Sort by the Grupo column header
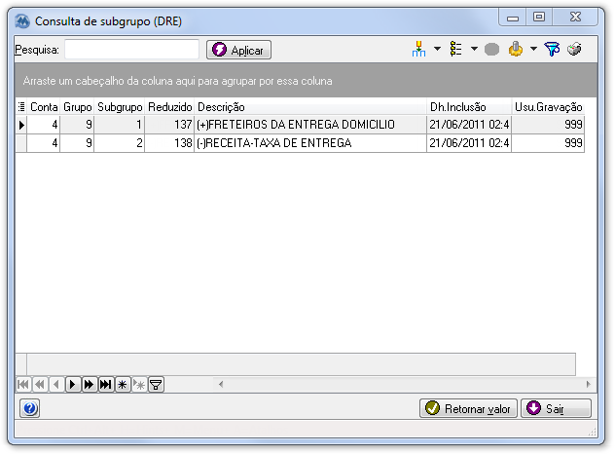615x454 pixels. point(77,107)
